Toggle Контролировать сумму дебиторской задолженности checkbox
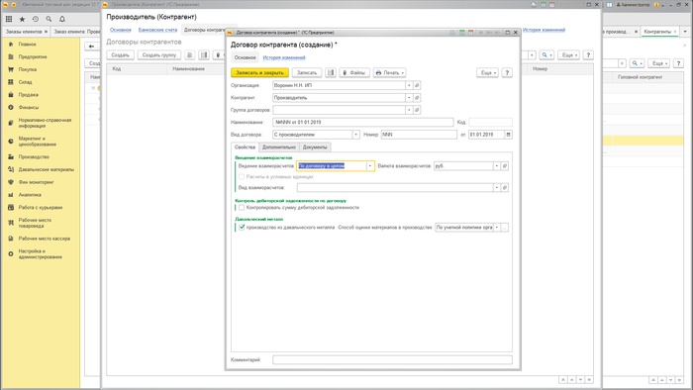Viewport: 693px width, 390px height. 242,207
